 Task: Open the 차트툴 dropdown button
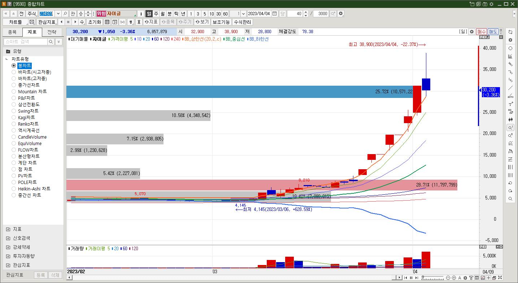pyautogui.click(x=16, y=22)
